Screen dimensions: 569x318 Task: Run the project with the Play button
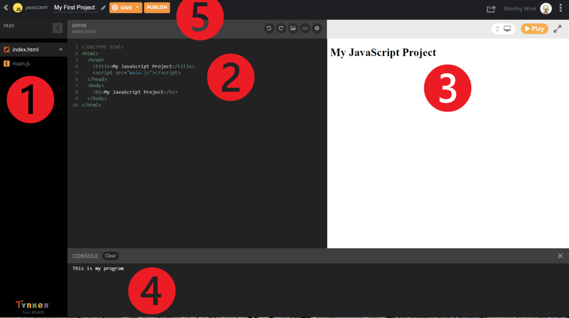535,28
